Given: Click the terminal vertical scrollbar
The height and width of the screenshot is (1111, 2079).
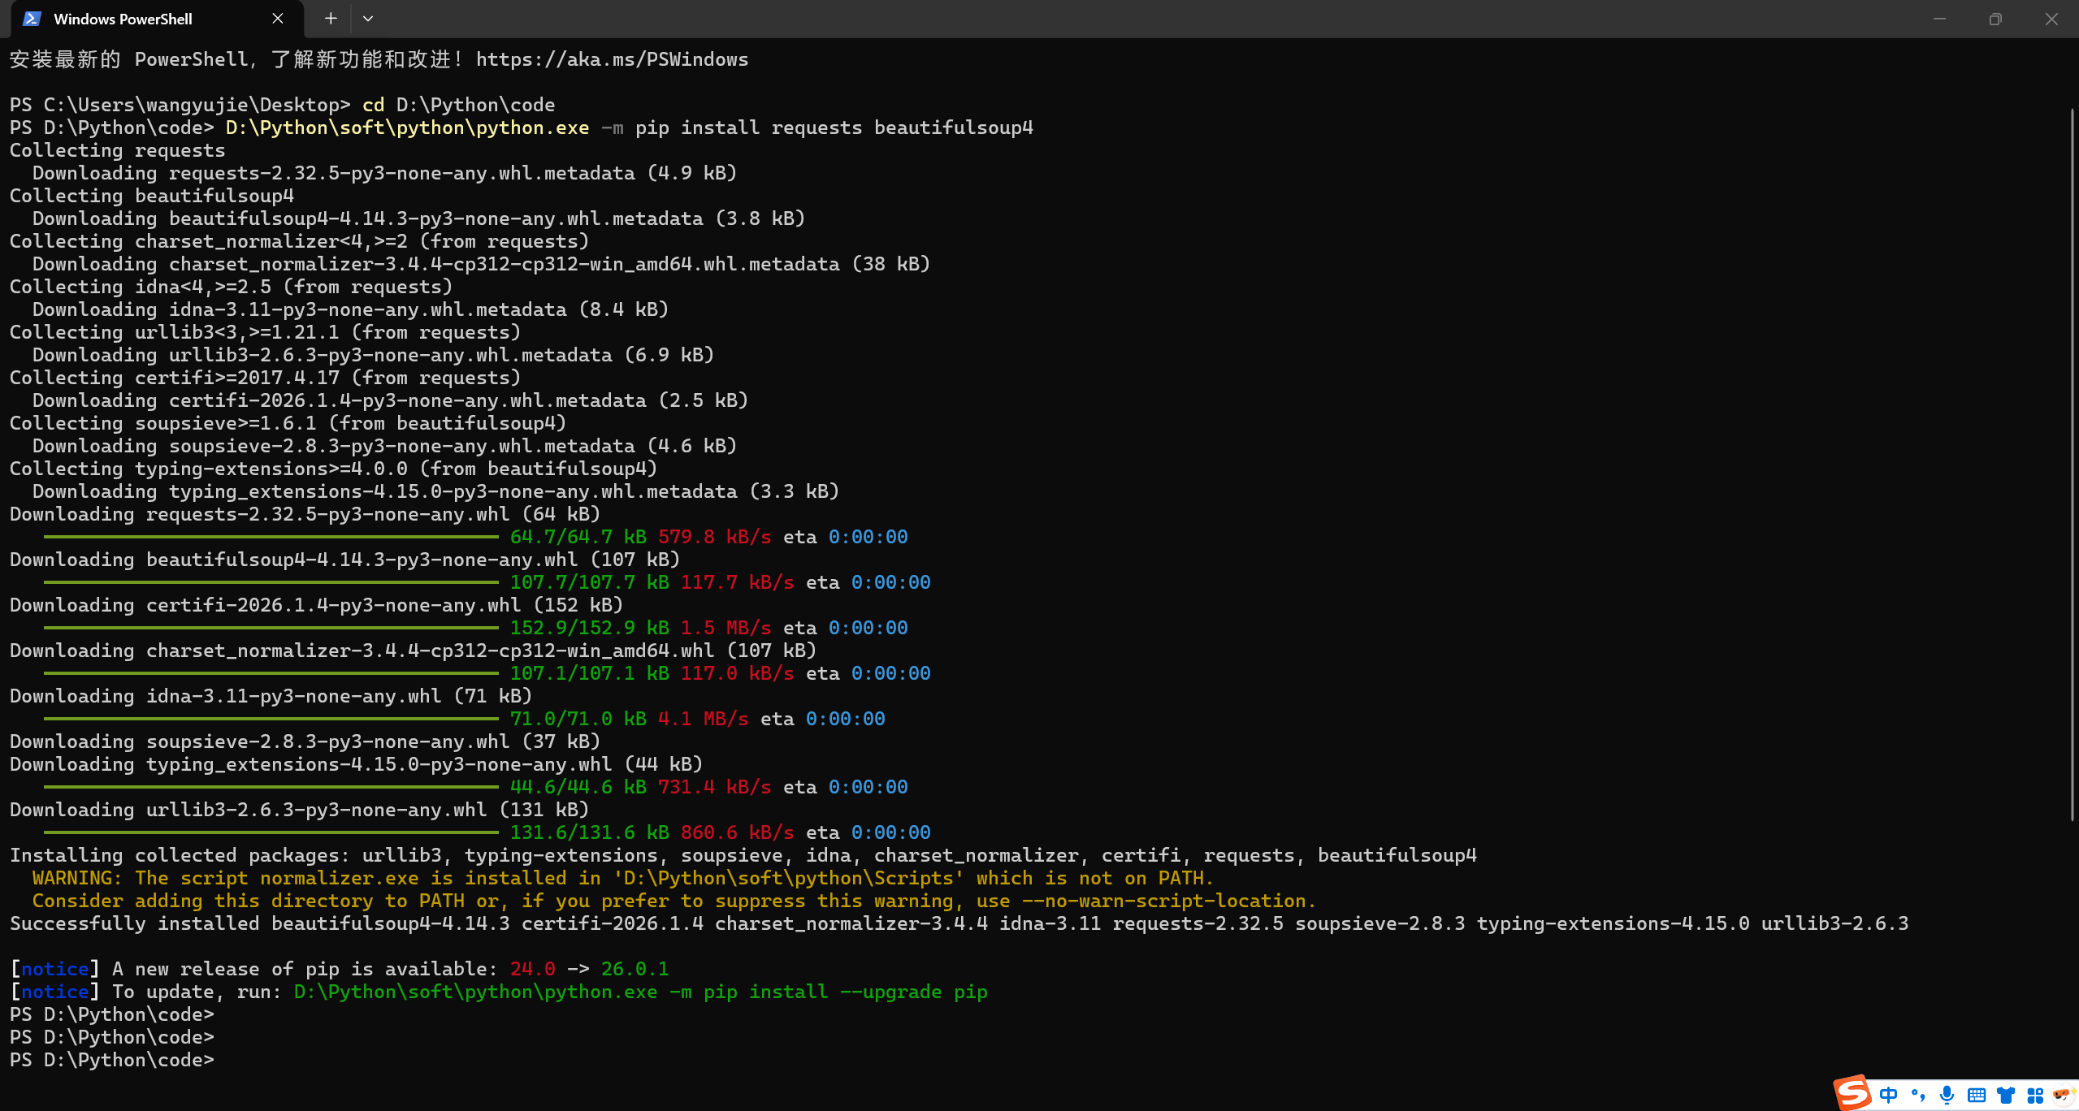Looking at the screenshot, I should tap(2073, 463).
